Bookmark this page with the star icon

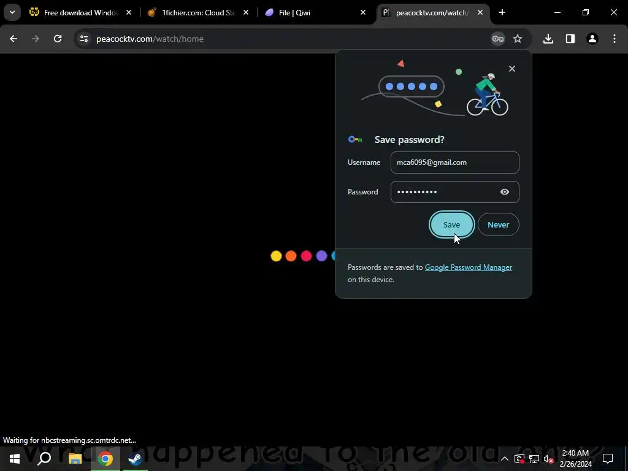[x=518, y=39]
